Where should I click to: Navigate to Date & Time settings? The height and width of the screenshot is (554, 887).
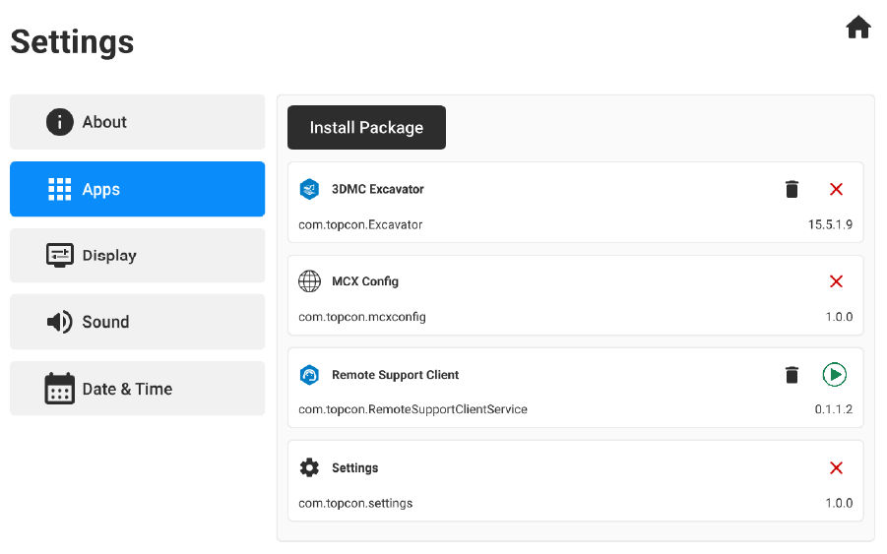pos(137,389)
